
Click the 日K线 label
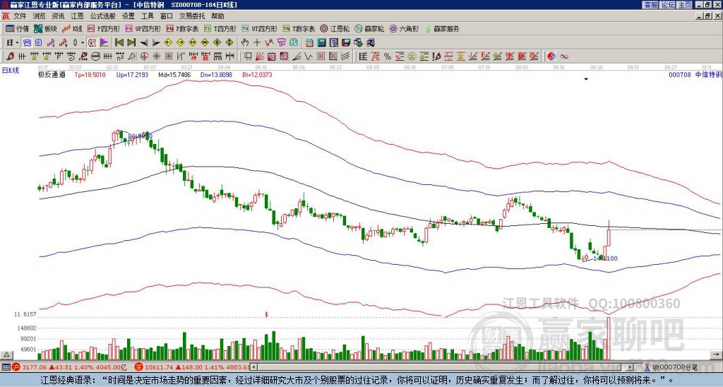click(x=10, y=70)
